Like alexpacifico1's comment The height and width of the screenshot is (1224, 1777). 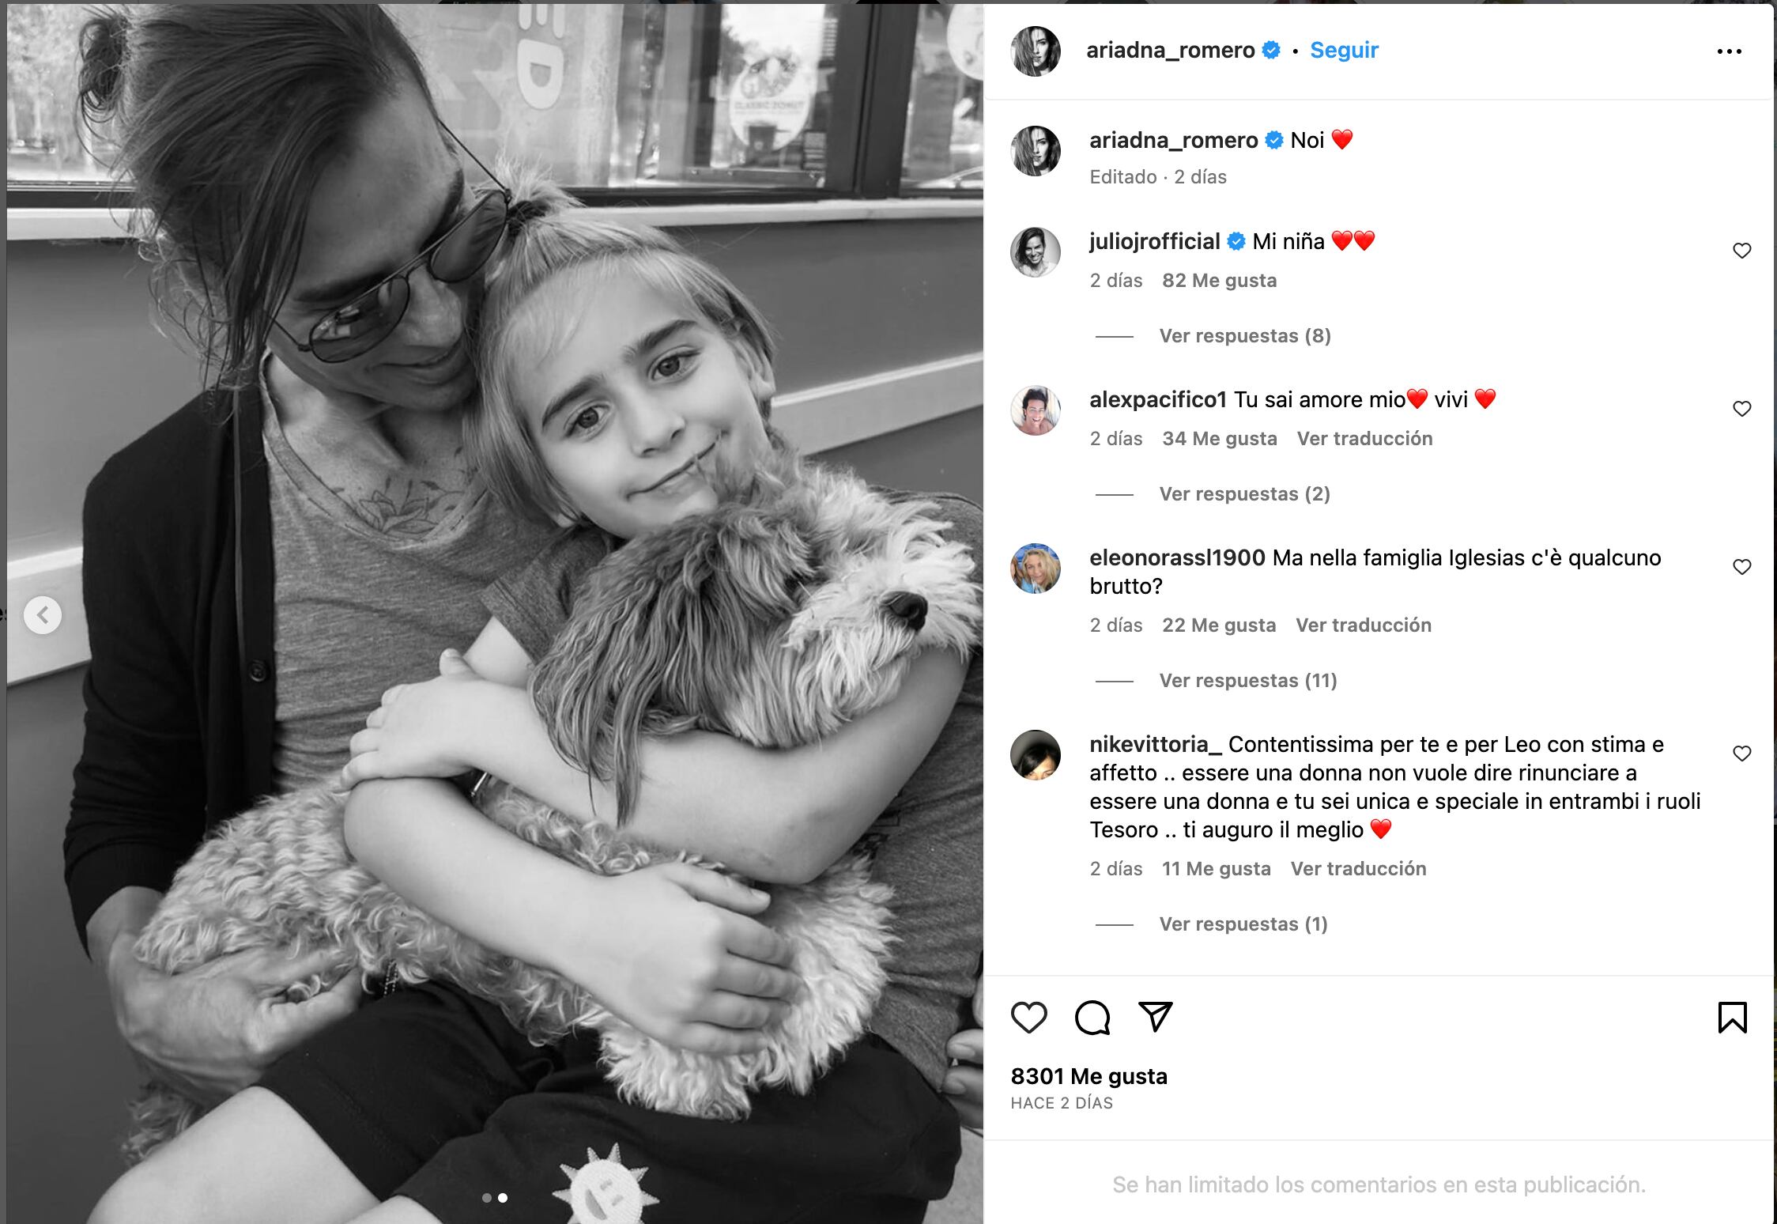click(x=1741, y=409)
